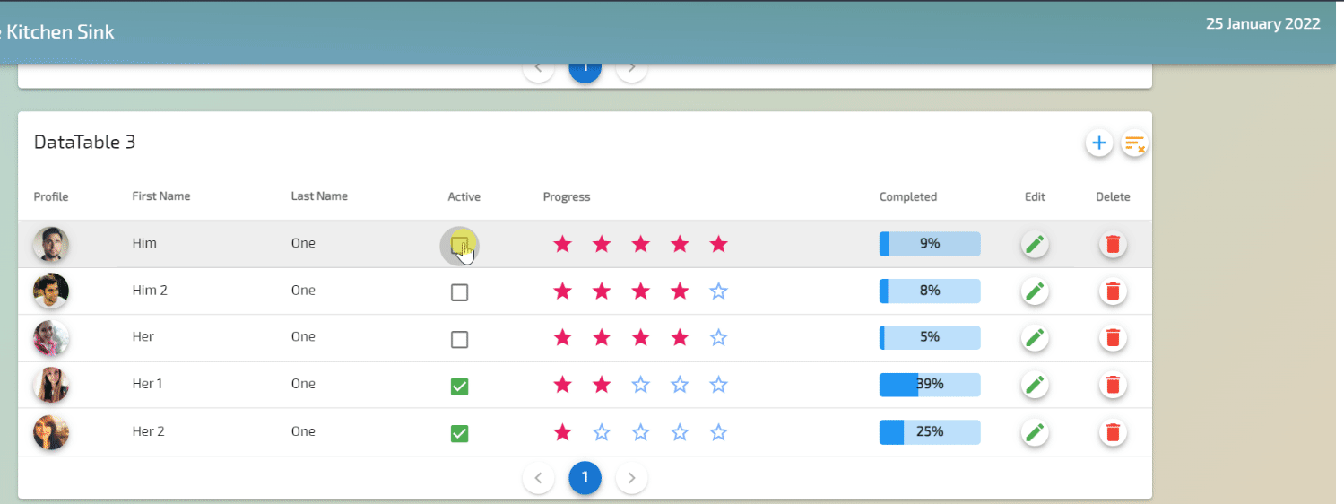Screen dimensions: 1344x504
Task: Open edit pencil for the Her row
Action: [x=1035, y=337]
